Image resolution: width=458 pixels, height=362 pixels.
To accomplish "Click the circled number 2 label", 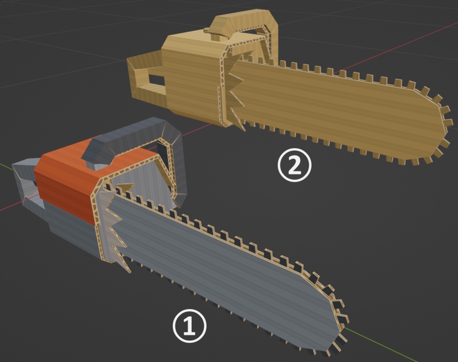I will [294, 165].
